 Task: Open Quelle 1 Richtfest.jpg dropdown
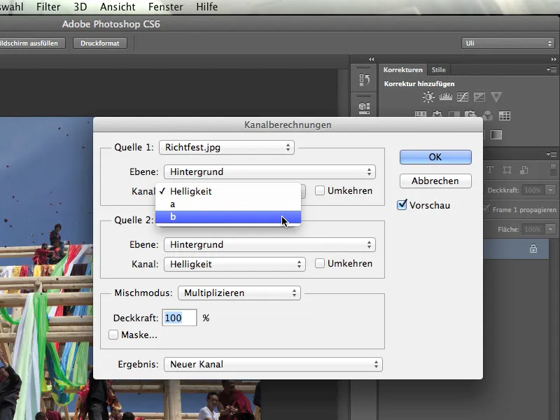(x=227, y=148)
